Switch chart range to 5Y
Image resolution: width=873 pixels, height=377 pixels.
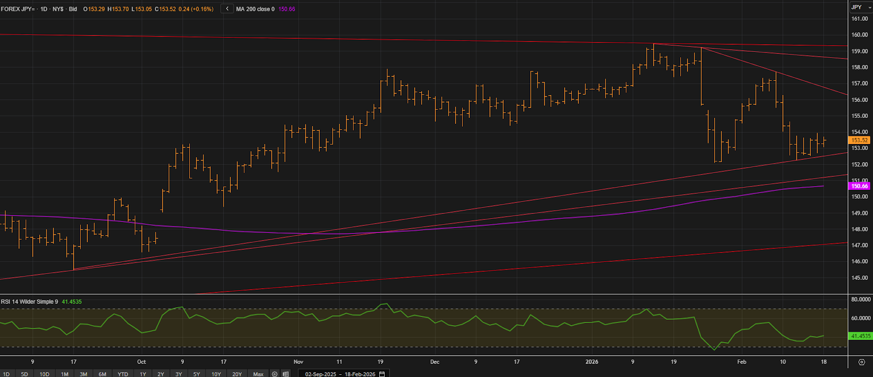point(196,374)
